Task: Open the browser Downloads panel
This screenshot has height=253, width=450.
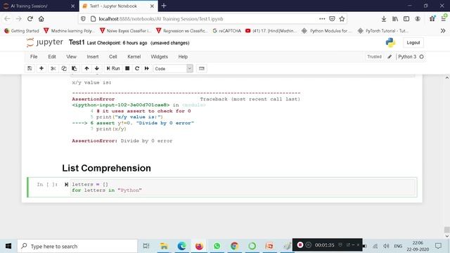Action: pos(384,19)
